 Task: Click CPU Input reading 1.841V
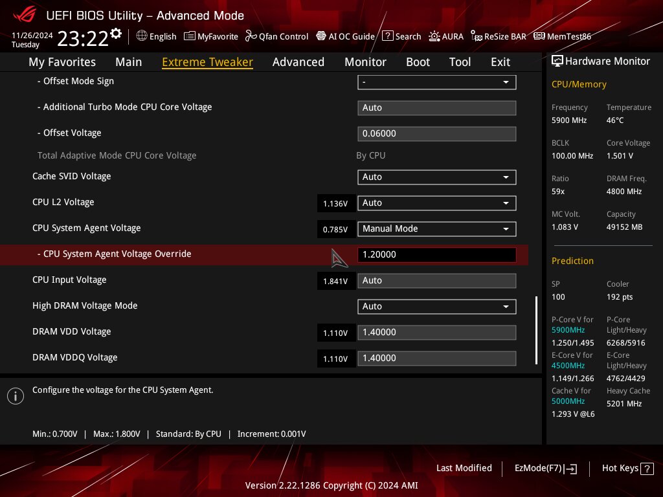(x=335, y=281)
